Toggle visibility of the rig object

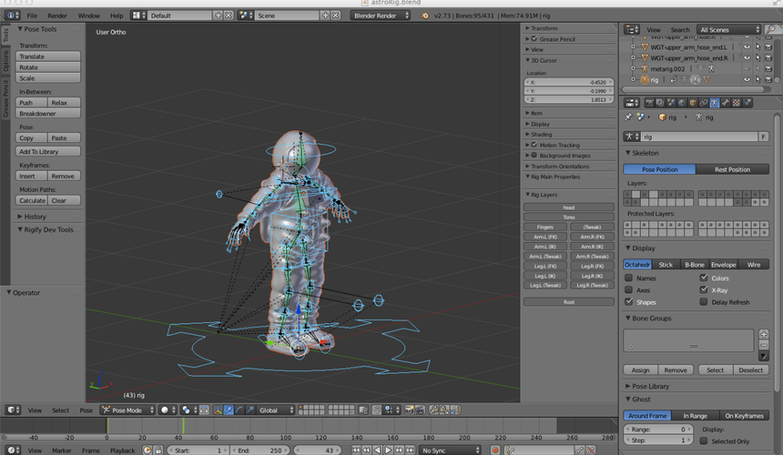click(747, 79)
